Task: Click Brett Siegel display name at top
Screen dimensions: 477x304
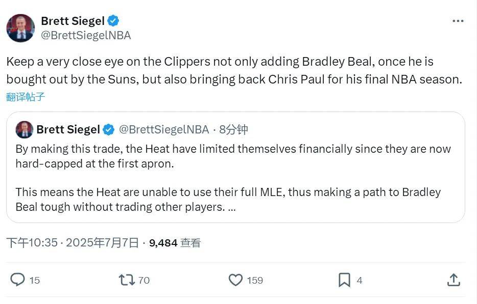Action: 72,21
